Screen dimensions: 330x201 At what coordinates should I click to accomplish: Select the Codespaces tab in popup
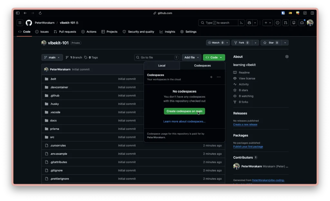[202, 66]
